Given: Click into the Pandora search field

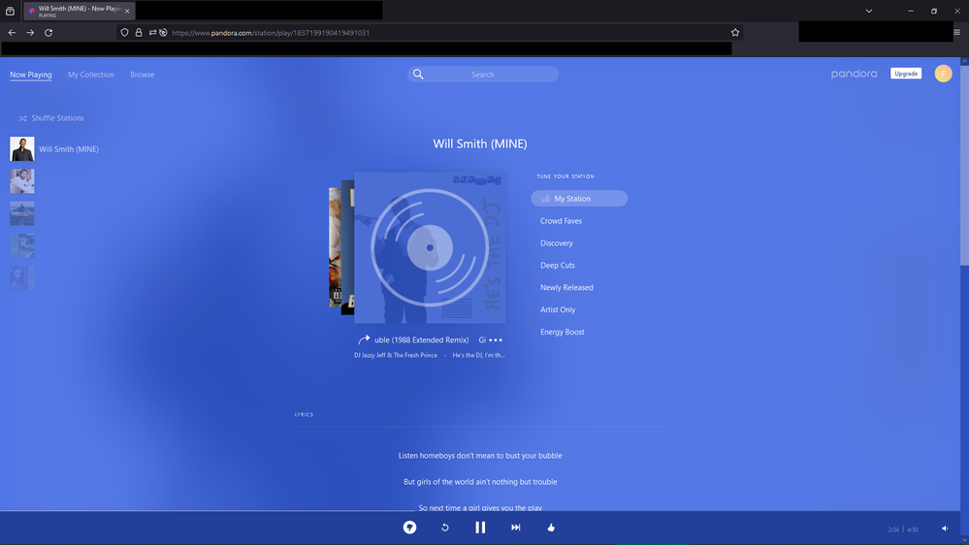Looking at the screenshot, I should click(483, 75).
